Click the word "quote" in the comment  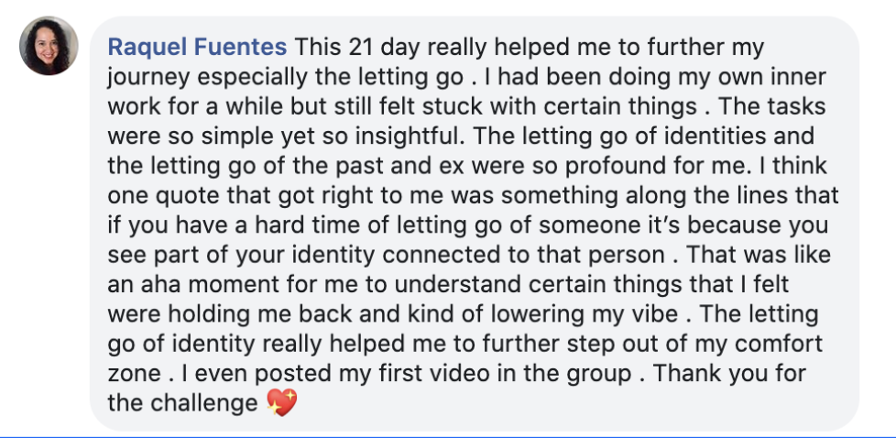coord(183,195)
